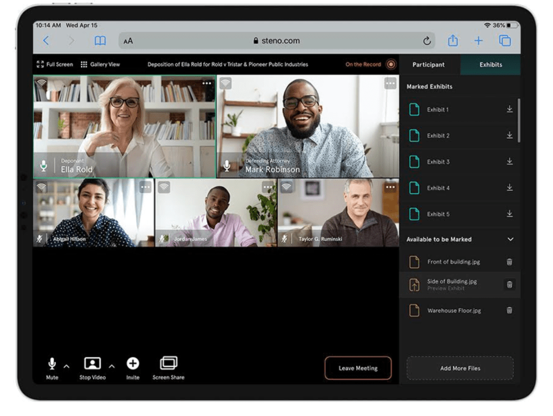This screenshot has height=416, width=553.
Task: Delete Warehouse Floor.jpg file
Action: coord(509,310)
